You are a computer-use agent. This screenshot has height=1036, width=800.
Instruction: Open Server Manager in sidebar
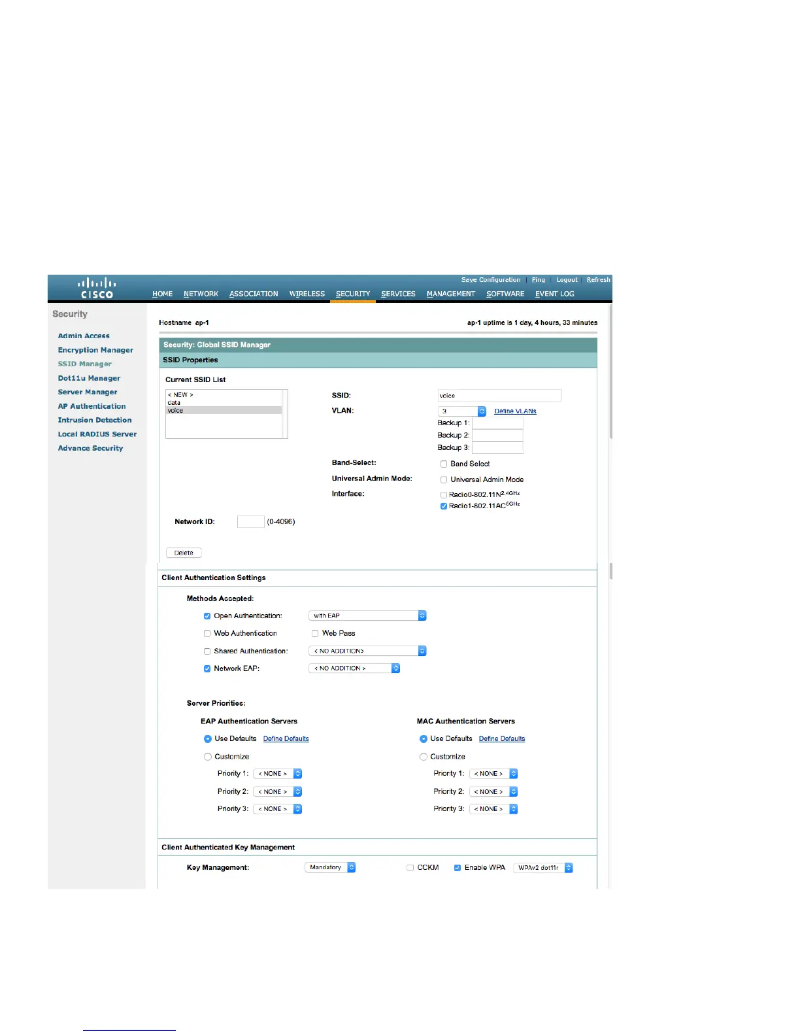pos(88,392)
